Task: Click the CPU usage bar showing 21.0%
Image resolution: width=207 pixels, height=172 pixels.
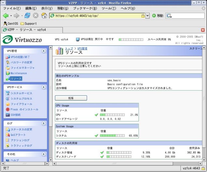Action: click(x=112, y=115)
